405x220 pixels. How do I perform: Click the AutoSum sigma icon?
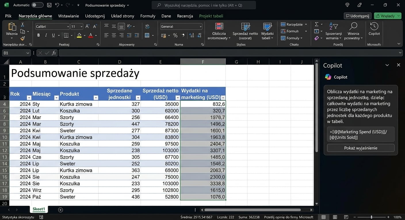pyautogui.click(x=317, y=24)
